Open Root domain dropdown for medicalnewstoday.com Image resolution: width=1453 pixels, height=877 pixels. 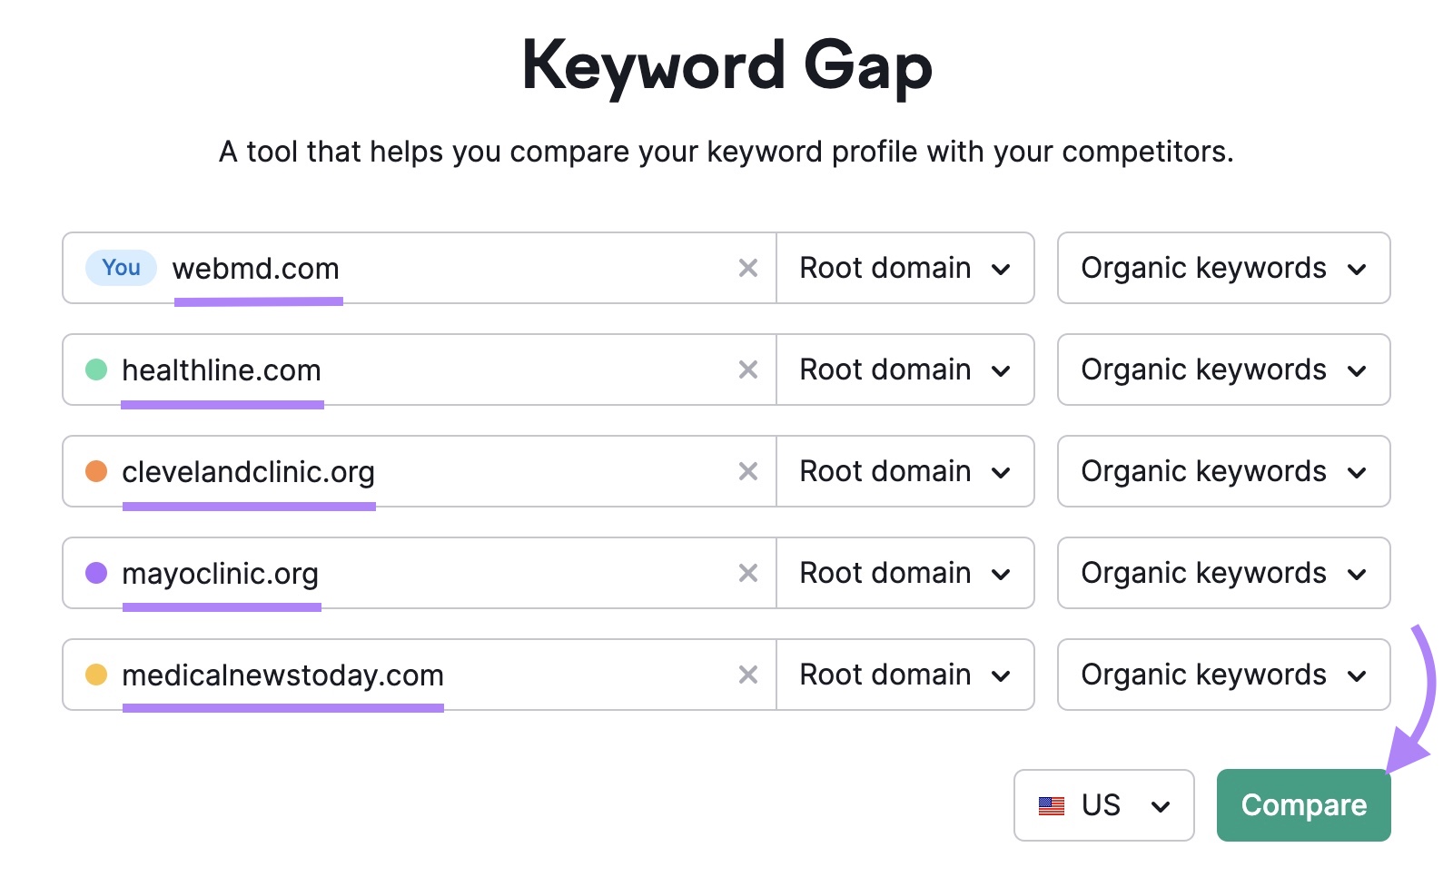904,675
